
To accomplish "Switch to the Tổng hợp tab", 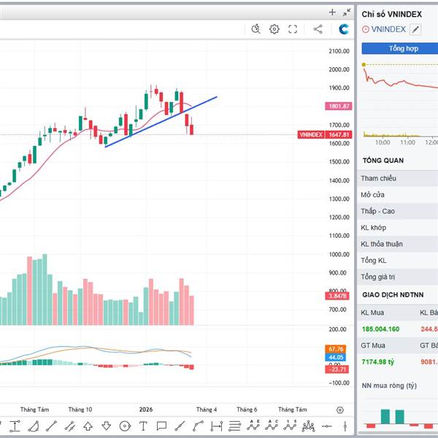I will pos(400,48).
